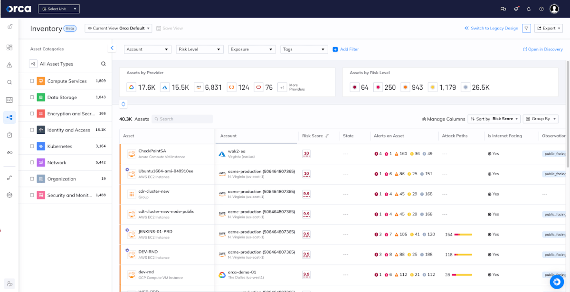Open the Account filter dropdown
The image size is (570, 292).
[x=148, y=49]
